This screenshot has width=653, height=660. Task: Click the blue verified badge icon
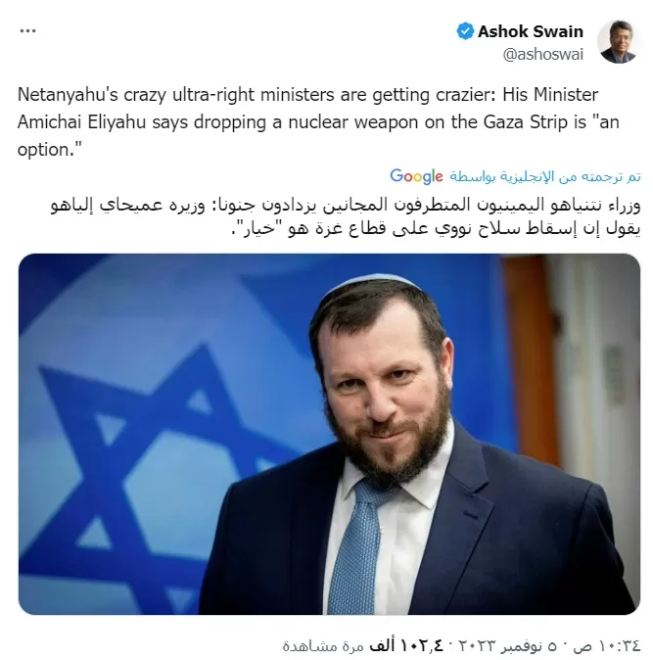(465, 31)
